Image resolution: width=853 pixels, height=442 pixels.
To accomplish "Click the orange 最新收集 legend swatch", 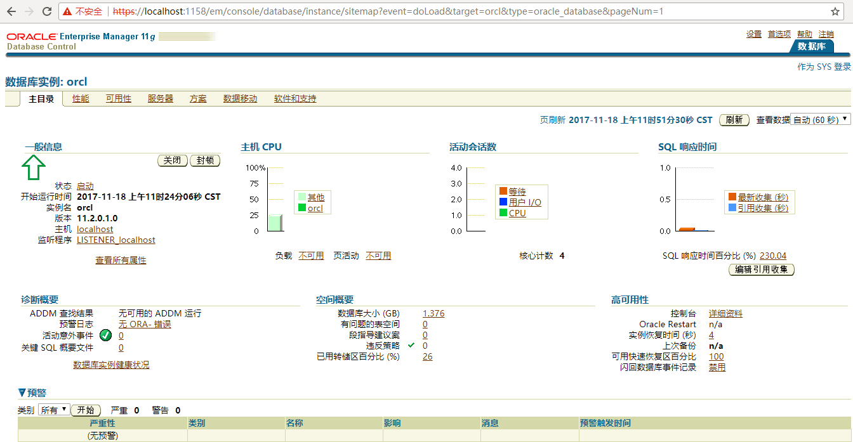I will click(x=732, y=197).
